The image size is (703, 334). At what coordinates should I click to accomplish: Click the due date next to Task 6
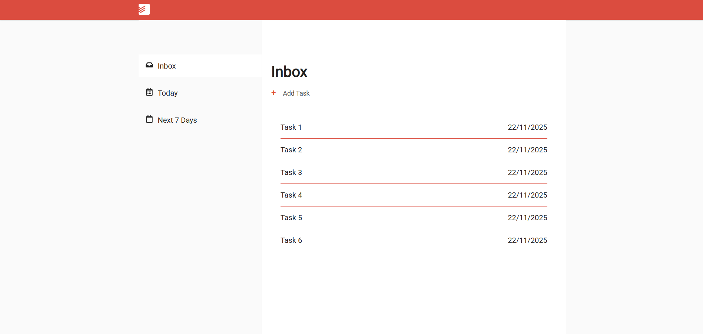click(527, 240)
